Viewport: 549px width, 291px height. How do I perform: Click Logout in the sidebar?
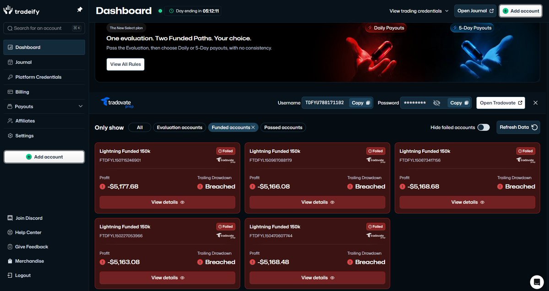(x=19, y=275)
